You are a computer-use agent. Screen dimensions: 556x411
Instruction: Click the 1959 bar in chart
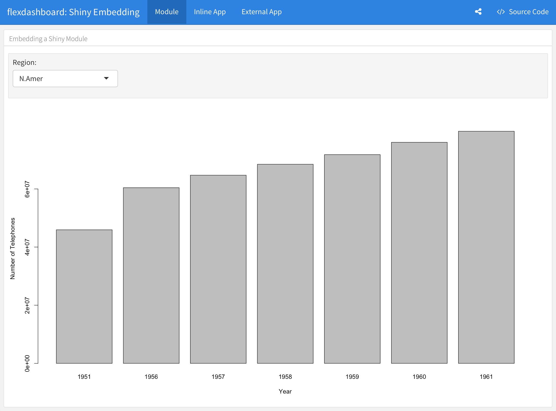[x=352, y=259]
